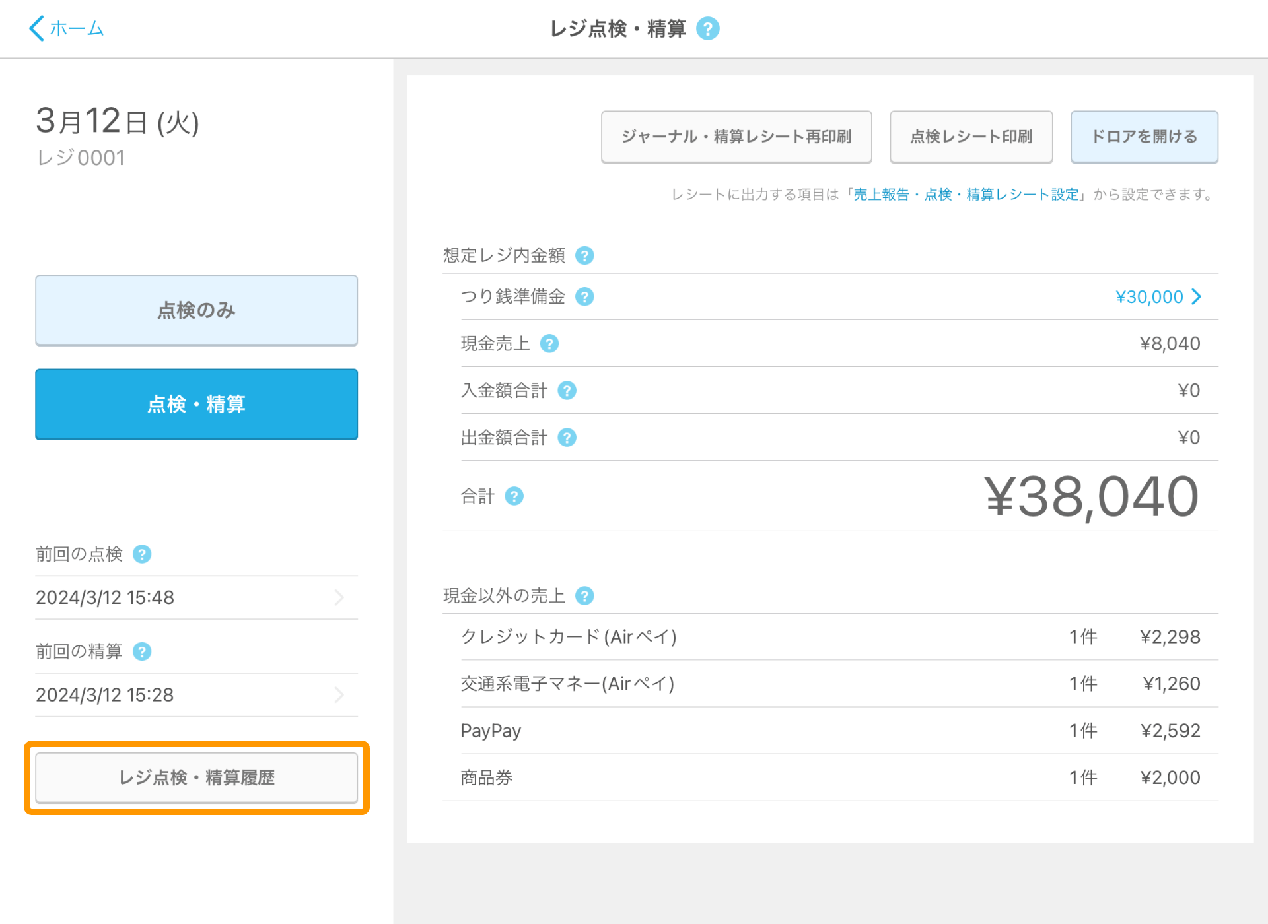Click ジャーナル・精算レシート再印刷 button
The width and height of the screenshot is (1268, 924).
(736, 137)
